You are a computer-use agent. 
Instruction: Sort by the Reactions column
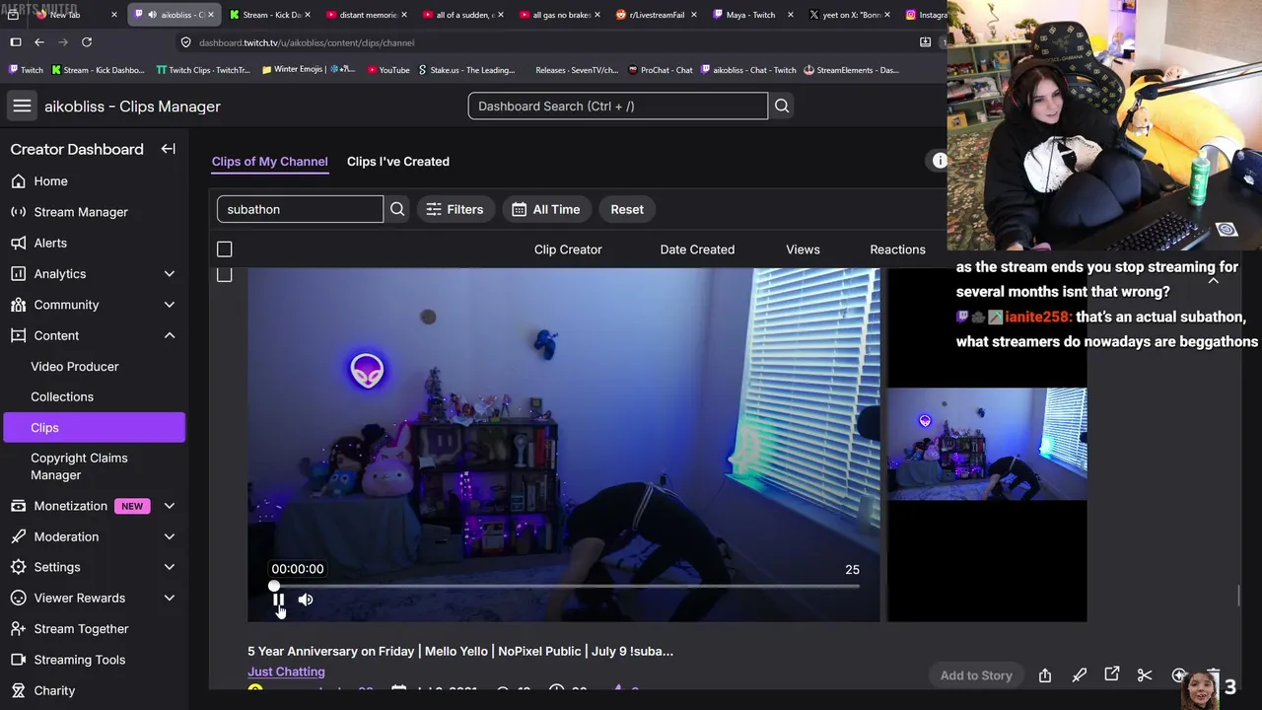pos(897,249)
